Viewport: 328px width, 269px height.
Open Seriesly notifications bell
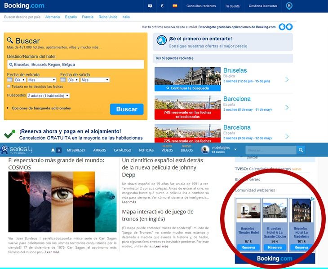coord(53,150)
